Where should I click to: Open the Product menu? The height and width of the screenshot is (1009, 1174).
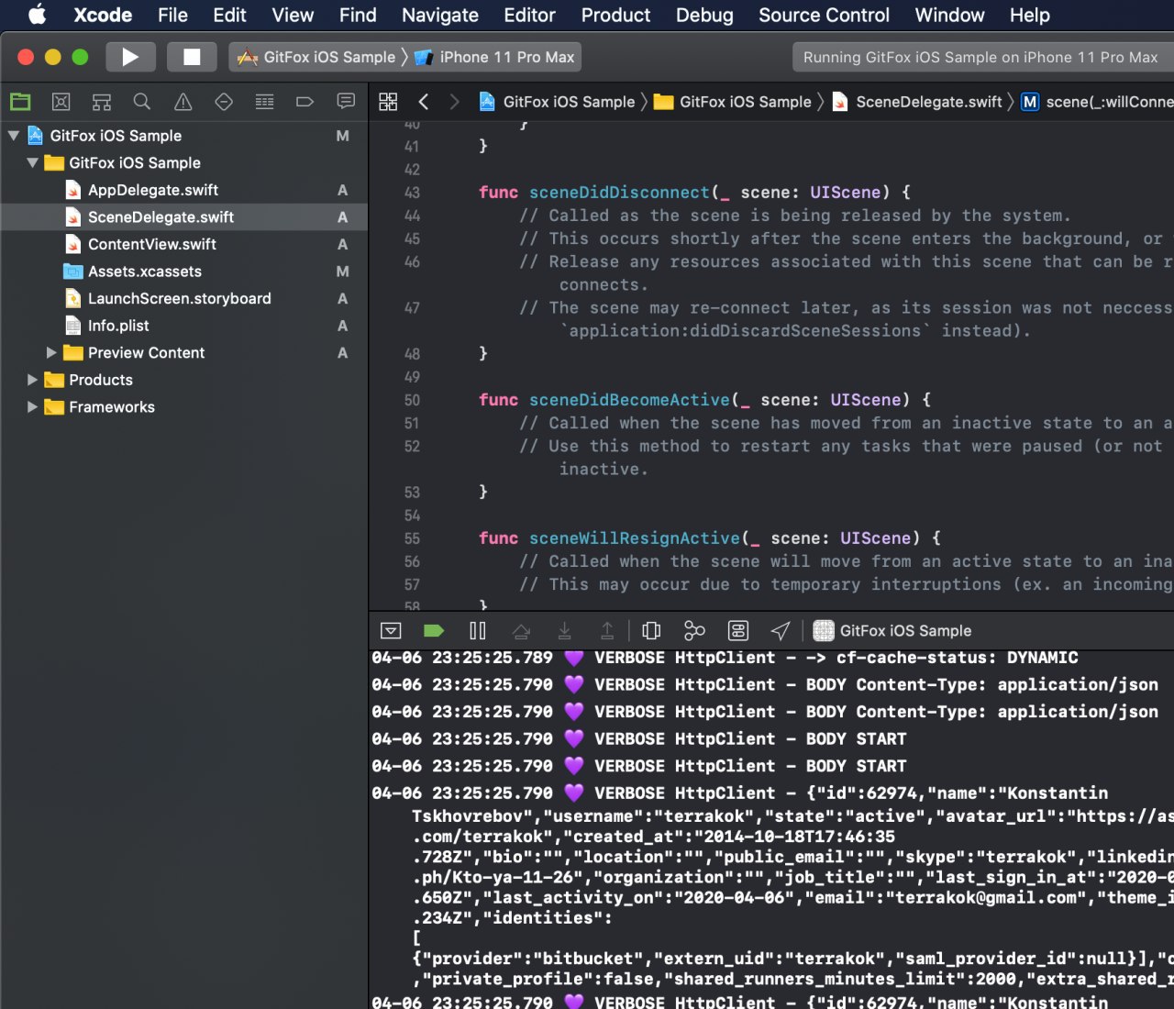(615, 15)
